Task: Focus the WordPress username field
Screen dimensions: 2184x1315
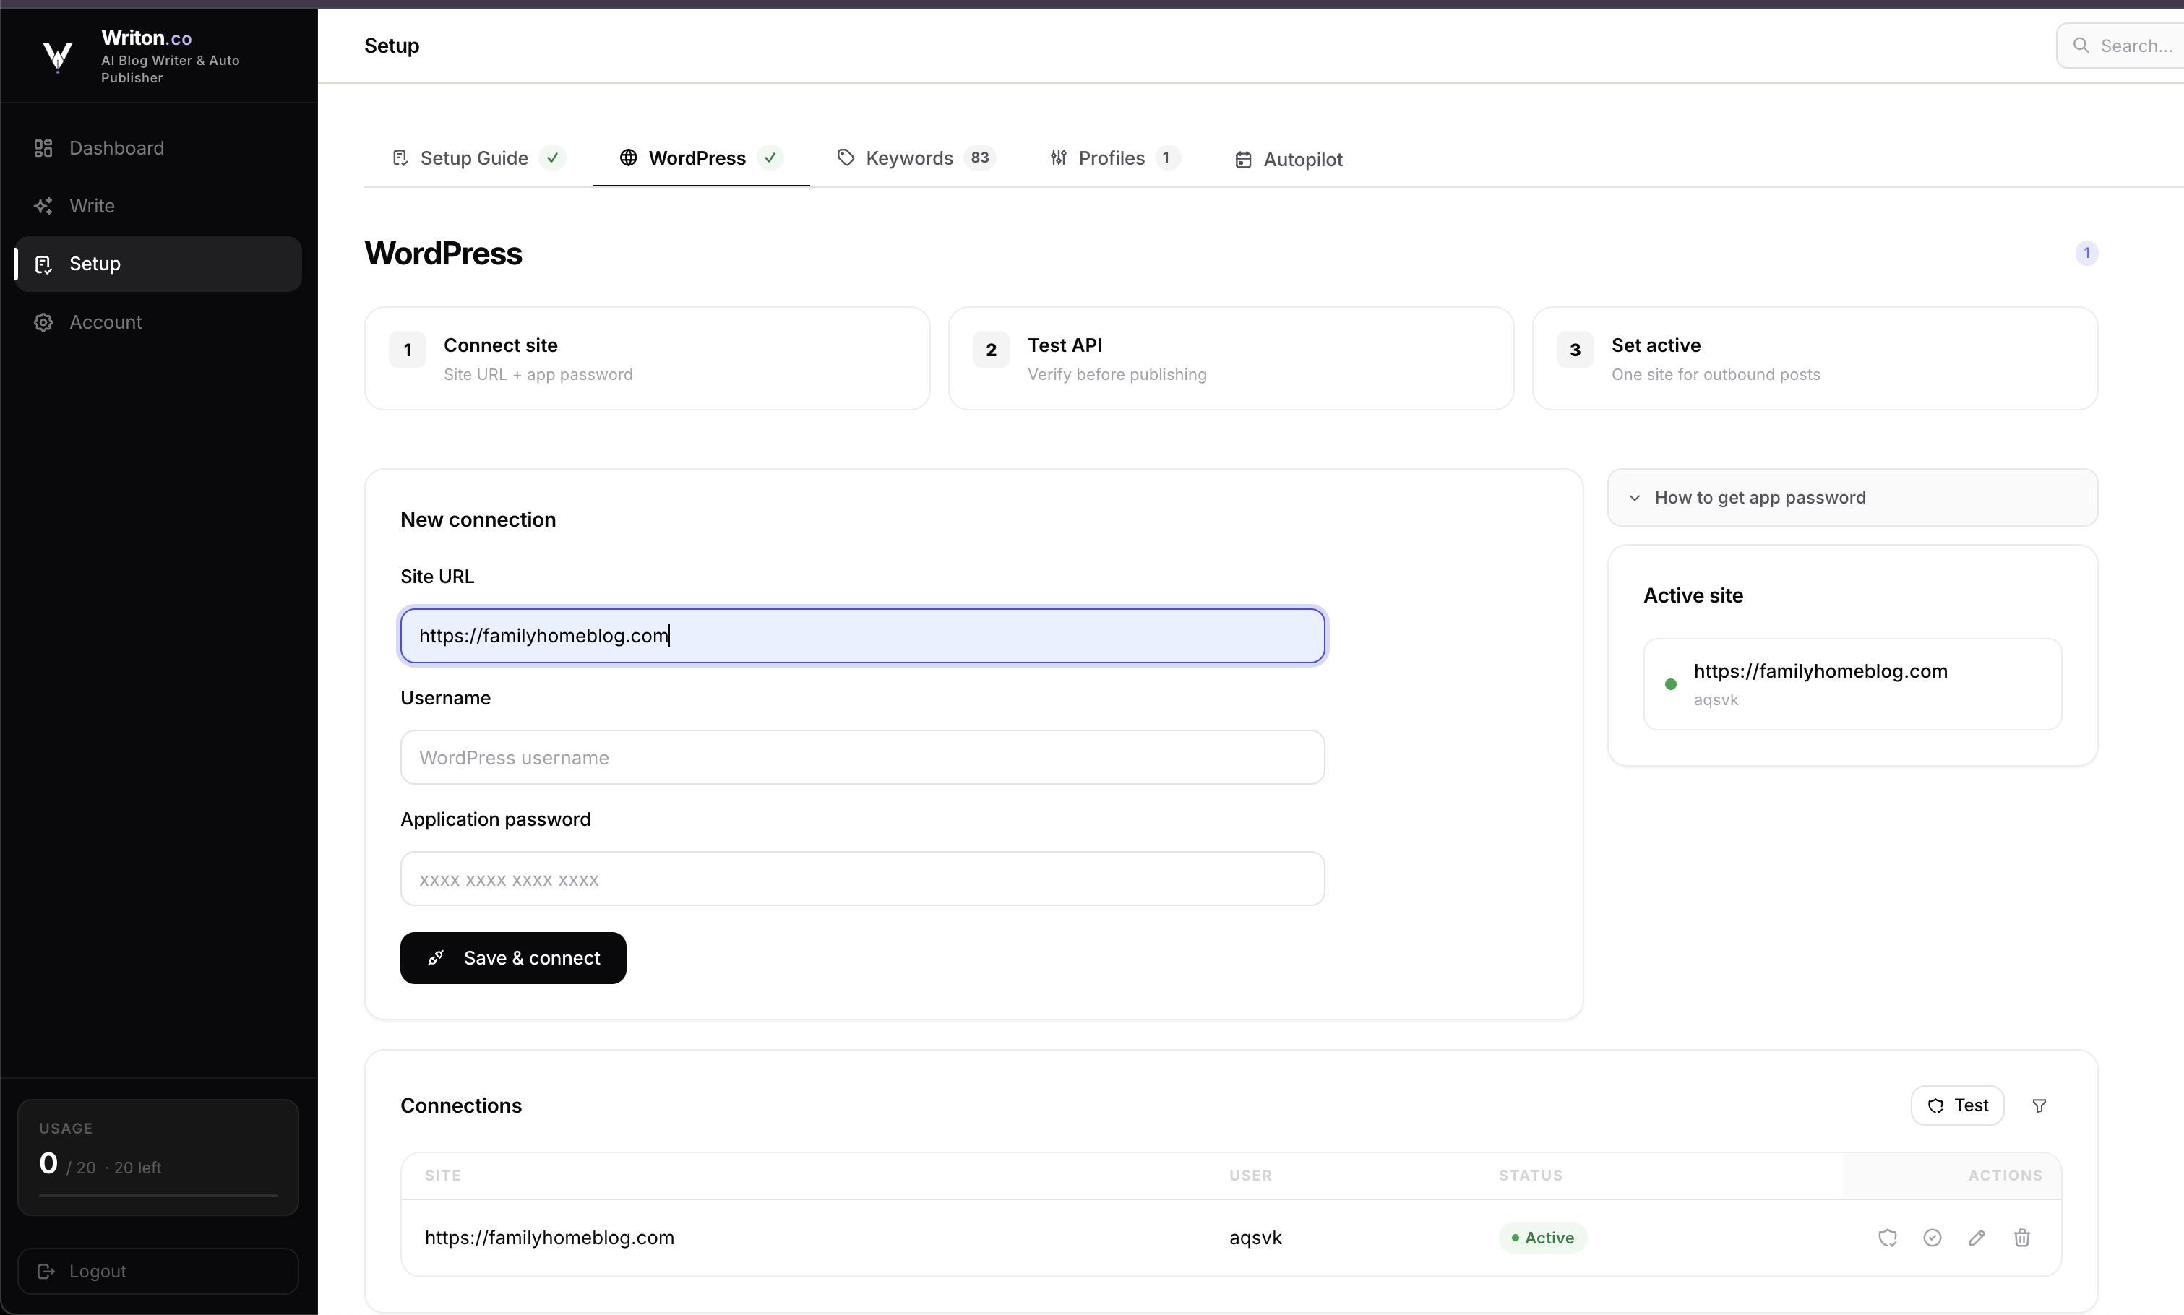Action: [862, 758]
